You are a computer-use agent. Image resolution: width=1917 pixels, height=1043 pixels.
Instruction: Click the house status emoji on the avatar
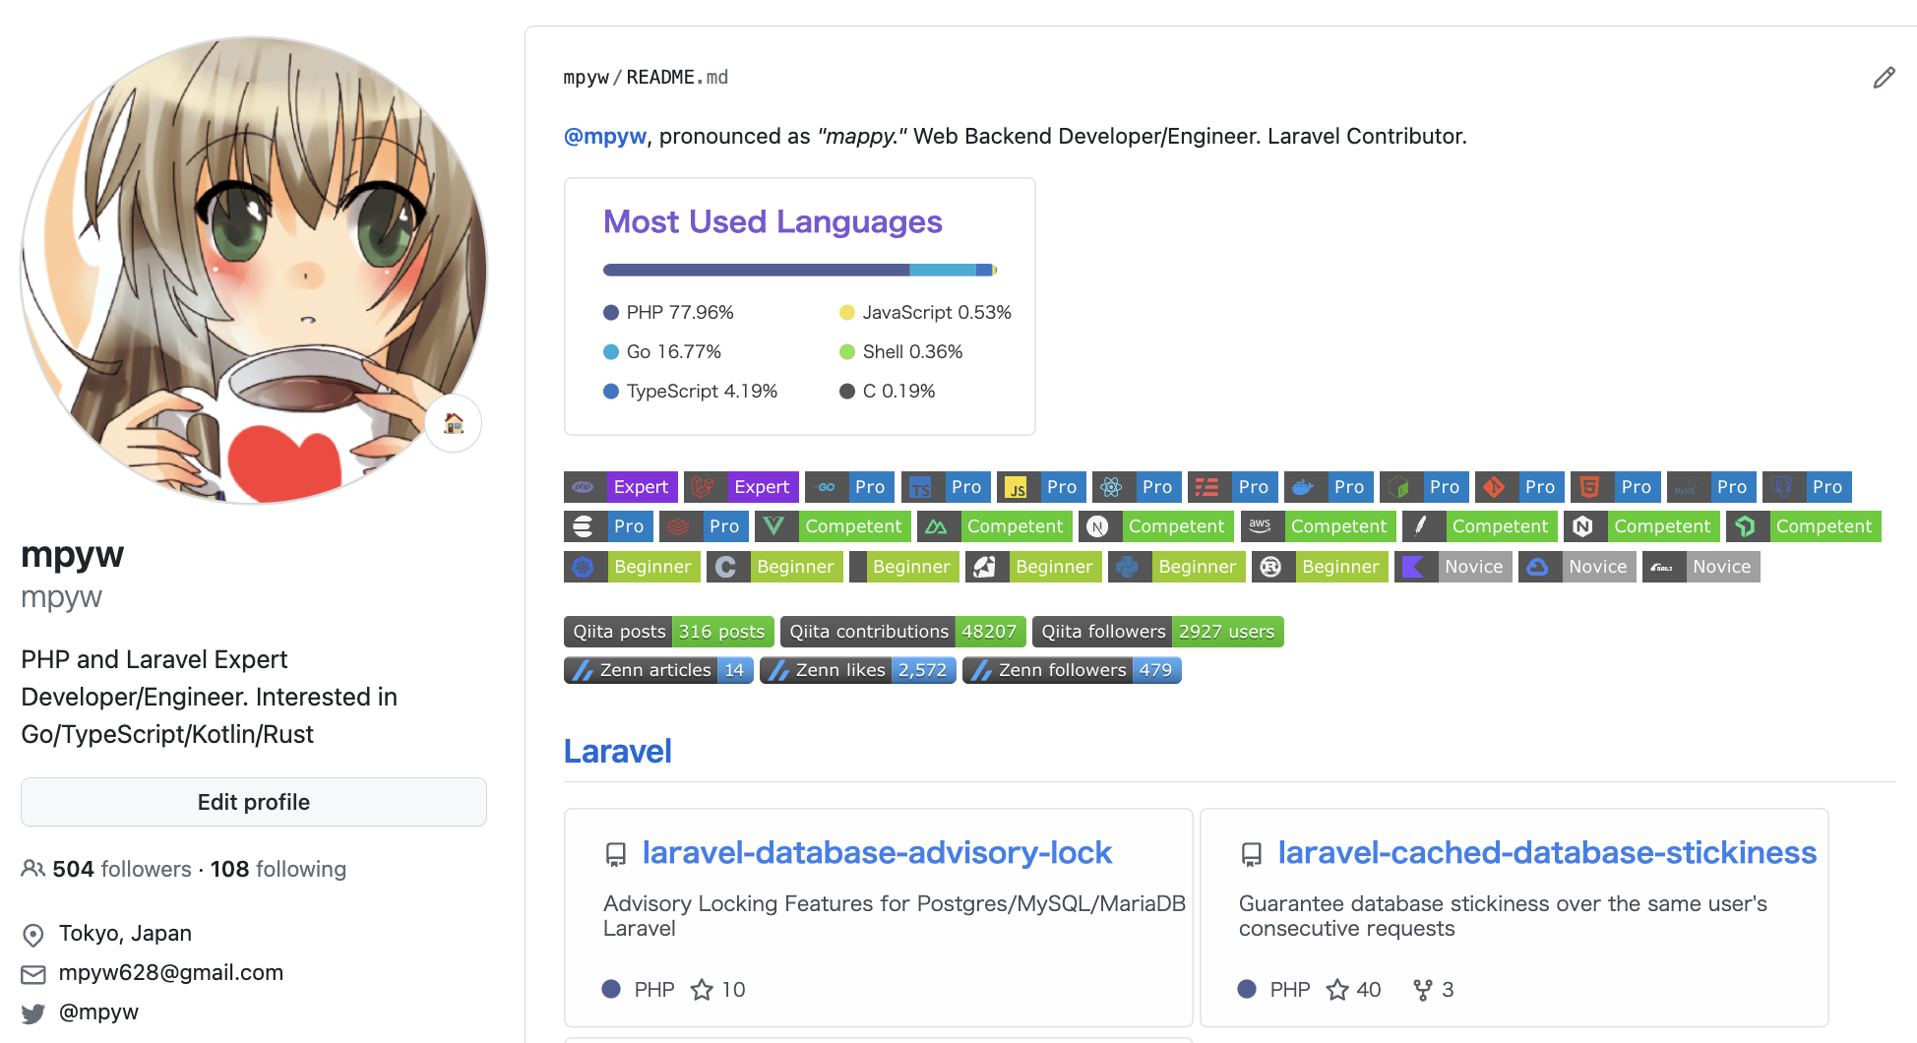tap(454, 423)
